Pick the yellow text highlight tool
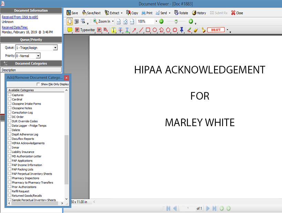282x213 pixels. 113,30
